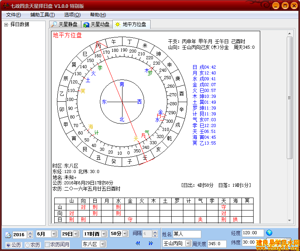Open the minute dropdown showing 58分
This screenshot has height=251, width=300.
pos(125,233)
